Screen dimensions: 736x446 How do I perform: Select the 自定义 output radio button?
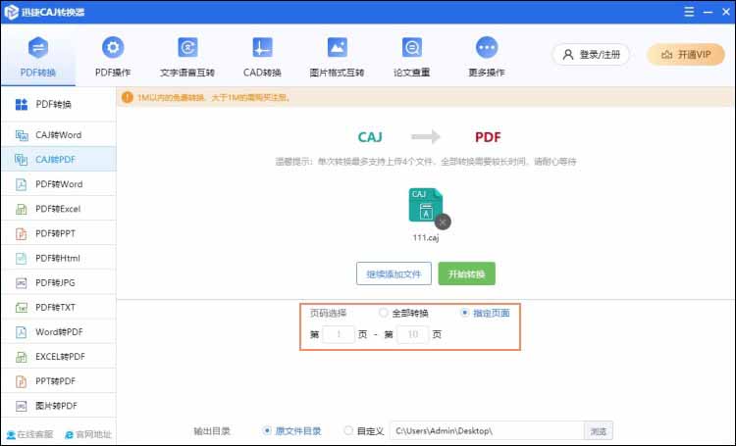tap(348, 430)
